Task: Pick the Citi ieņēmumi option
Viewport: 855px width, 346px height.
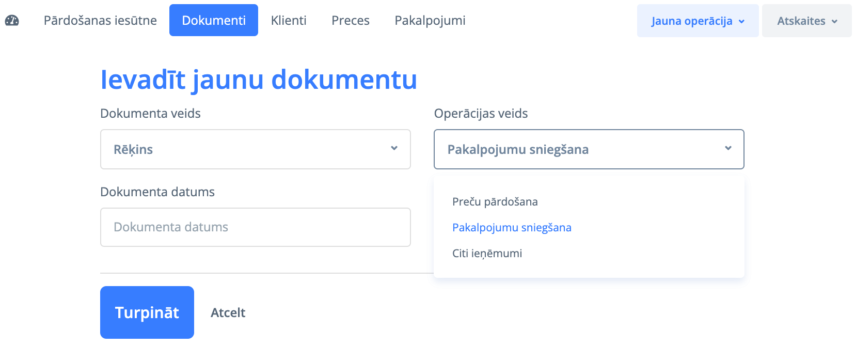Action: 487,254
